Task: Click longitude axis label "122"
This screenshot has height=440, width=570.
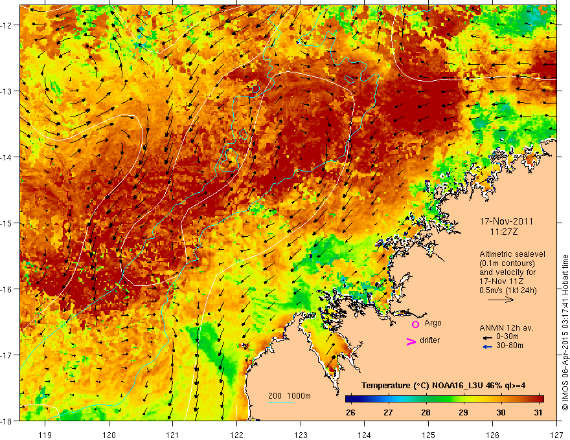Action: pyautogui.click(x=236, y=435)
